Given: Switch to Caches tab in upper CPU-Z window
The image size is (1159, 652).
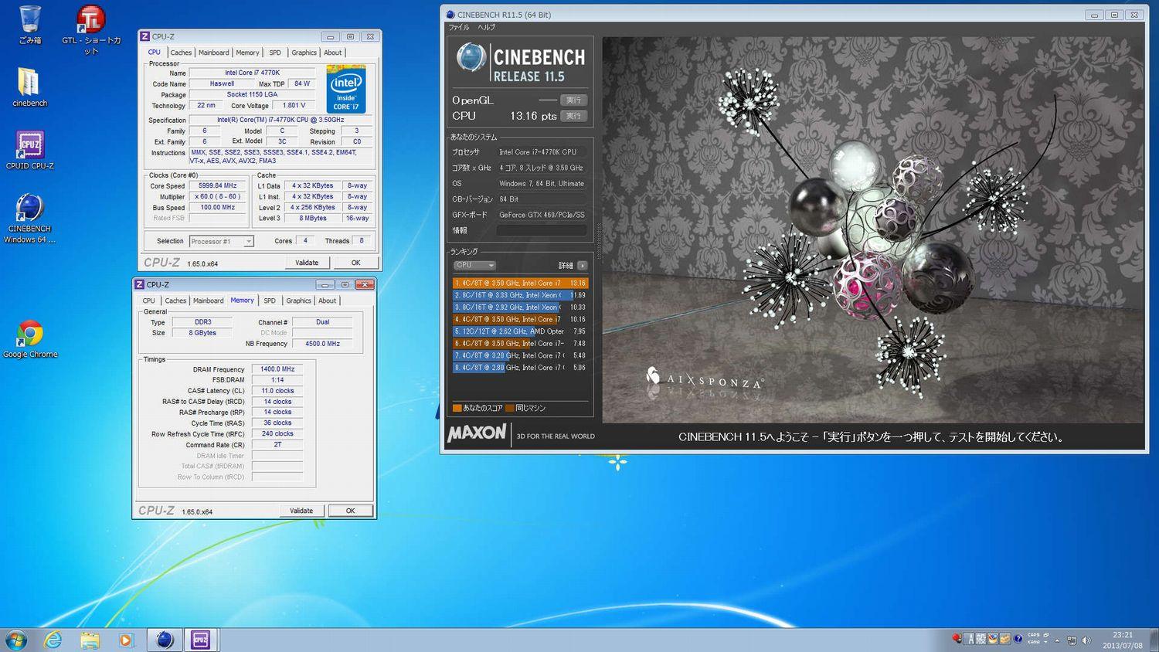Looking at the screenshot, I should (x=181, y=53).
